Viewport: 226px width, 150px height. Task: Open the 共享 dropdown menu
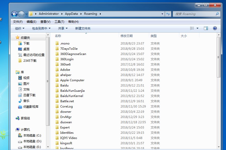pos(63,28)
